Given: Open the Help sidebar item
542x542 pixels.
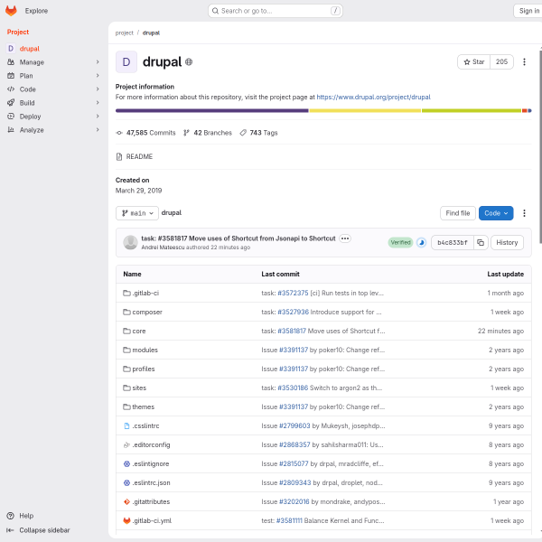Looking at the screenshot, I should [x=26, y=516].
